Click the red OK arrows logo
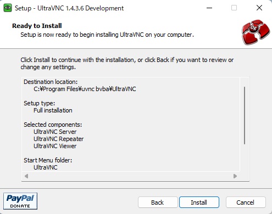 click(x=256, y=32)
